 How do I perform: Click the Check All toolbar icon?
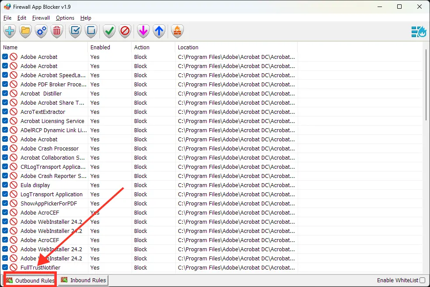(75, 31)
